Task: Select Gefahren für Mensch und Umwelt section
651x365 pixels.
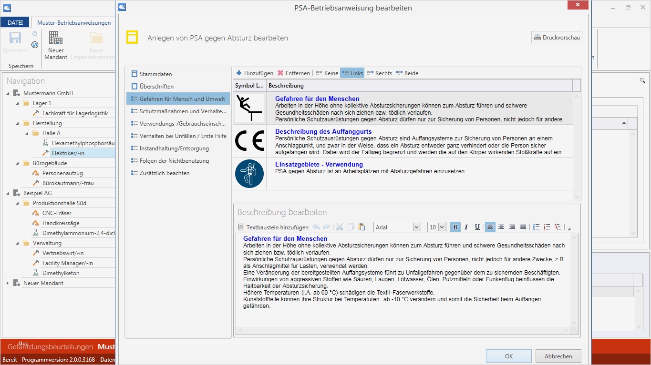Action: [x=178, y=99]
